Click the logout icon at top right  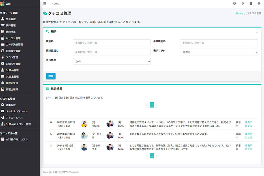(x=259, y=3)
